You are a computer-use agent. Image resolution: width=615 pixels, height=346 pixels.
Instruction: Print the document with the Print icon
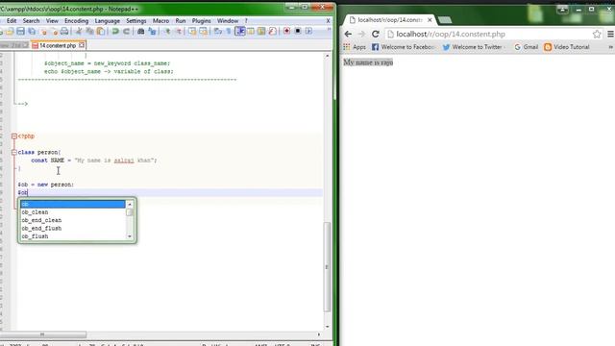[x=64, y=31]
